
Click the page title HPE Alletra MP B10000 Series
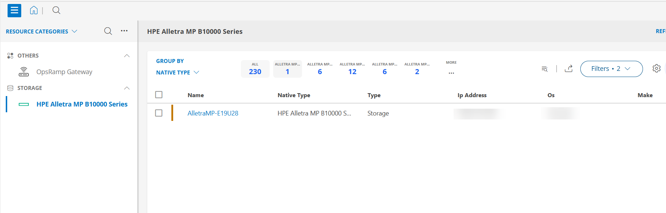(x=195, y=32)
